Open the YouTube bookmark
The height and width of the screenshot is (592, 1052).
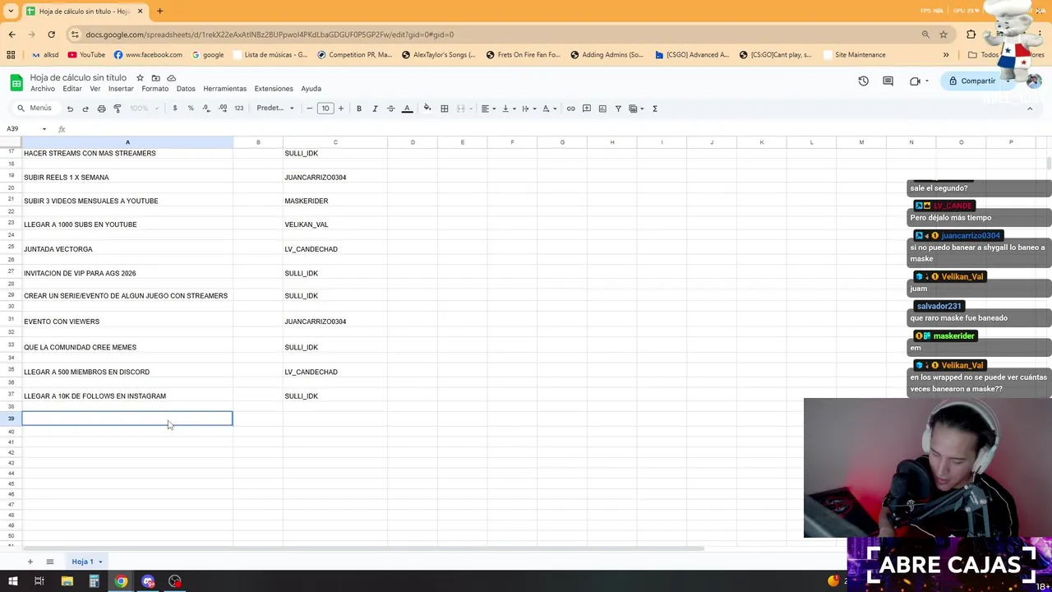[x=86, y=55]
